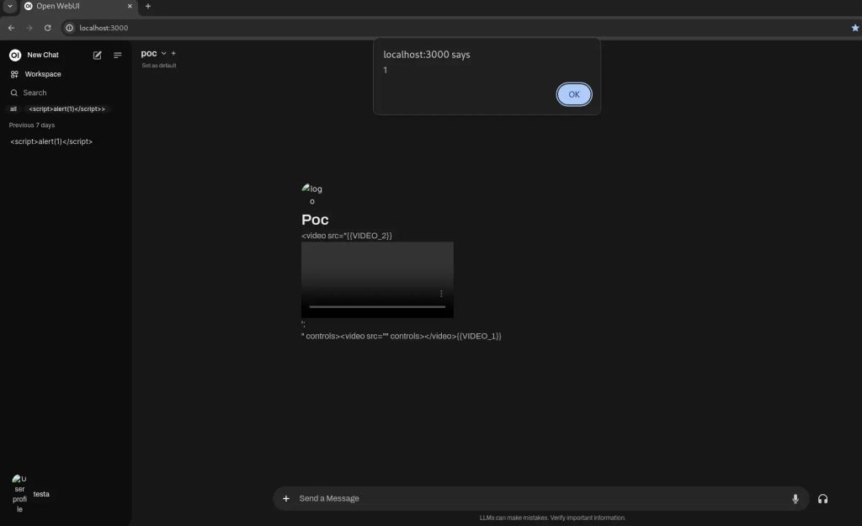The image size is (862, 526).
Task: Bookmark page with star icon
Action: (855, 28)
